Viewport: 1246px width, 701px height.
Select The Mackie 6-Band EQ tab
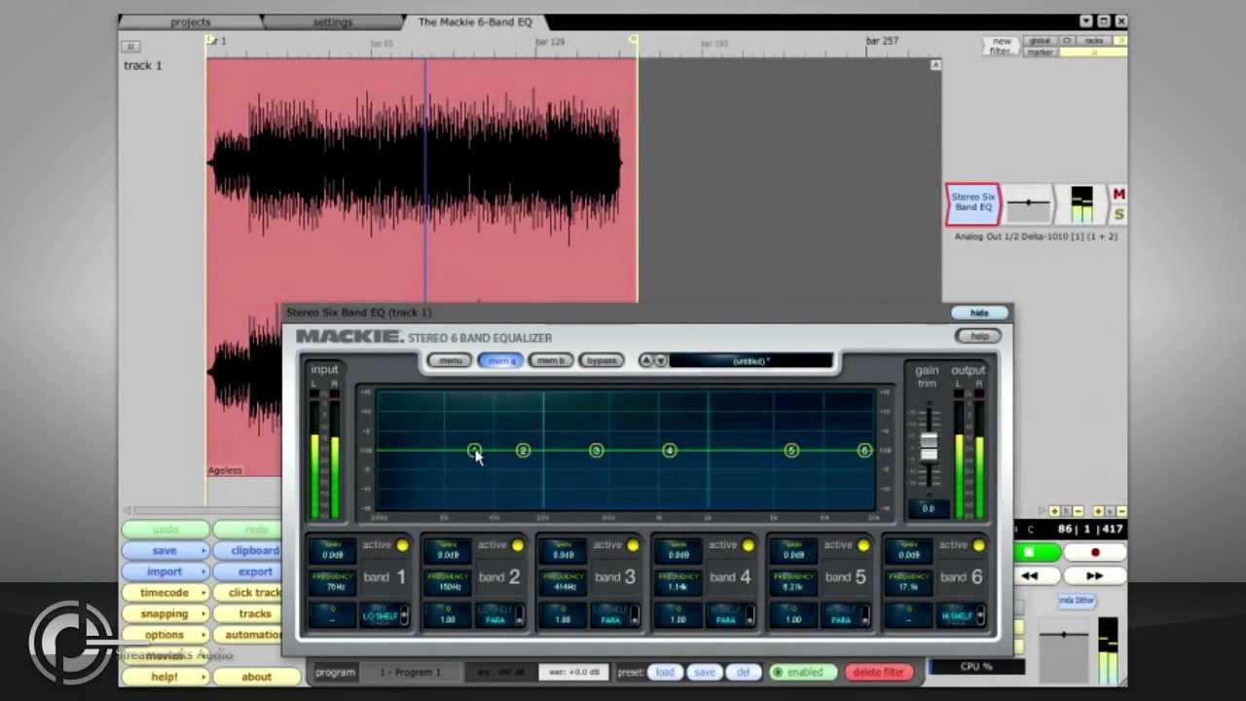[475, 22]
